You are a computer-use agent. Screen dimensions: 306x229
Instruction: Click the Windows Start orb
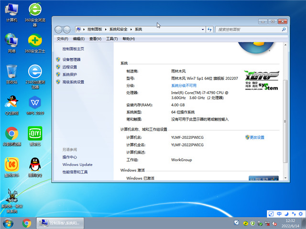click(x=8, y=223)
